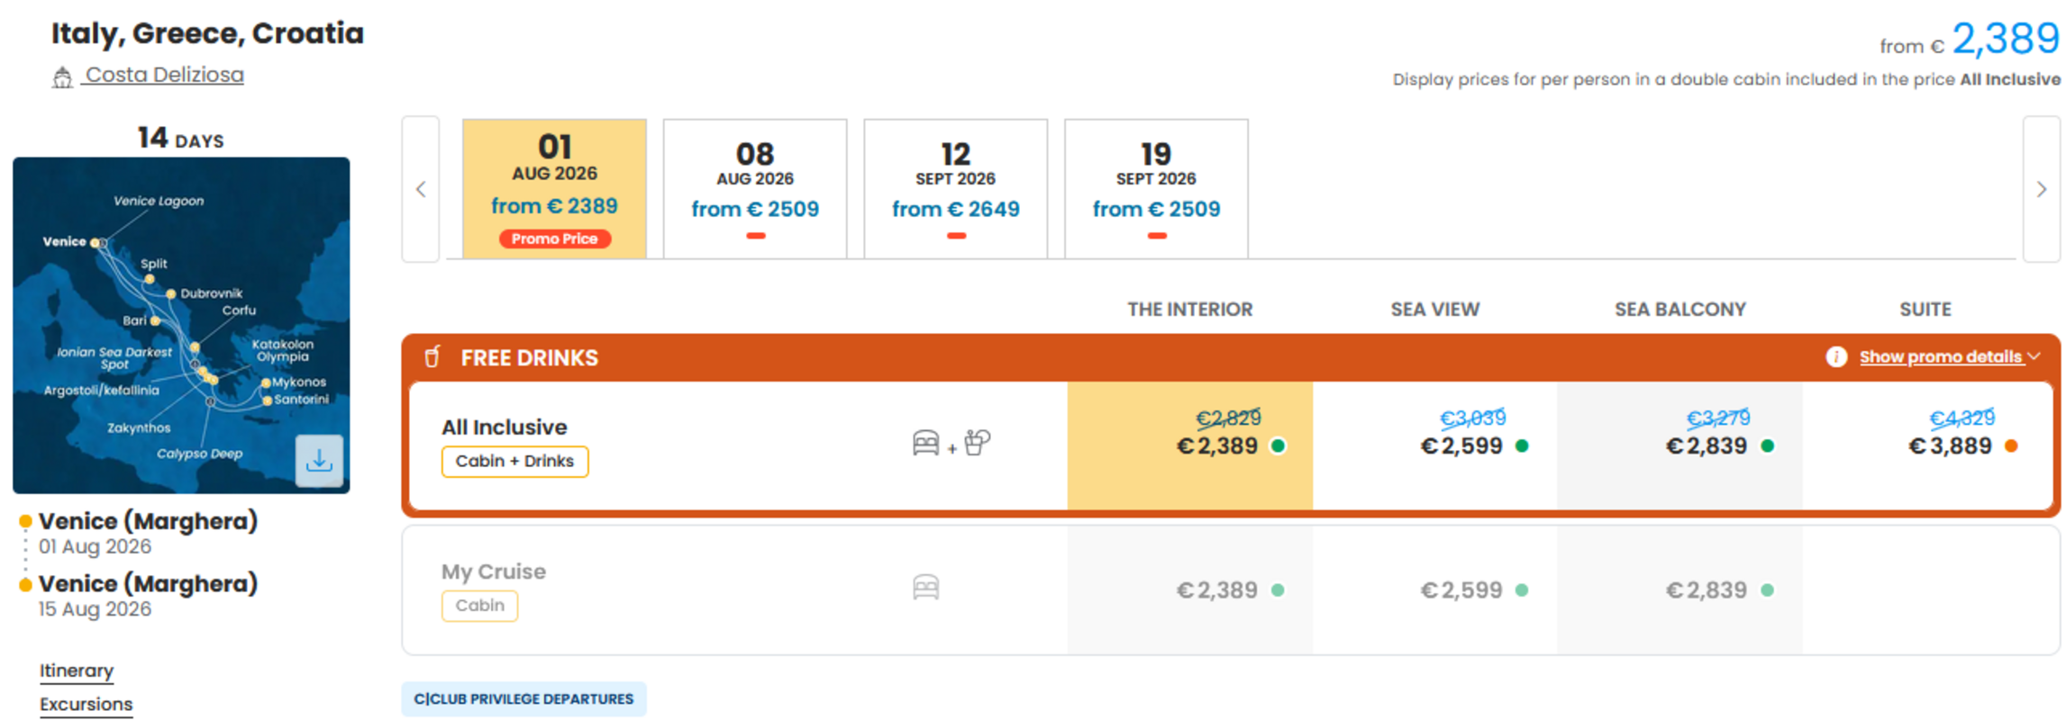The image size is (2066, 720).
Task: Click the bed icon in My Cruise row
Action: [x=925, y=588]
